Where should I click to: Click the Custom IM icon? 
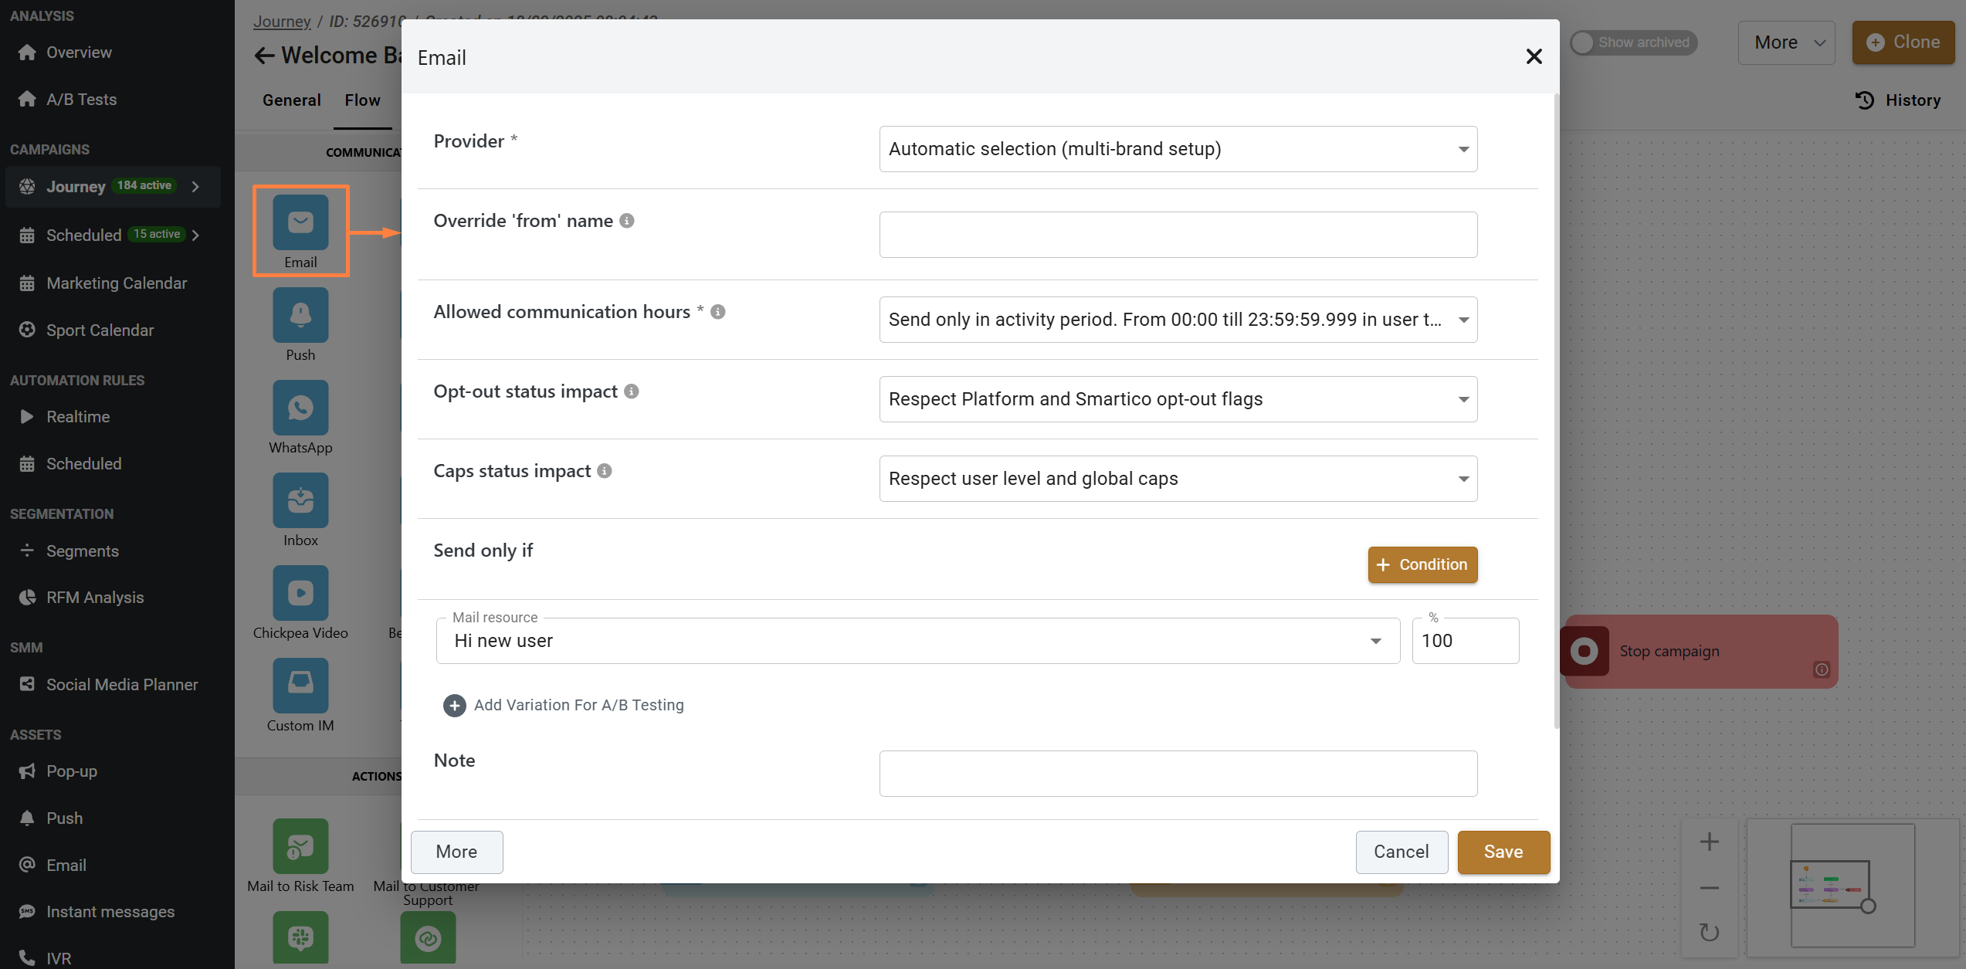click(300, 686)
